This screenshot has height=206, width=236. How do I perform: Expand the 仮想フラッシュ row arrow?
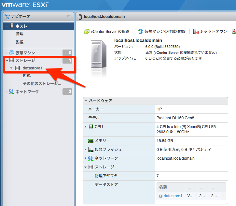[x=86, y=150]
